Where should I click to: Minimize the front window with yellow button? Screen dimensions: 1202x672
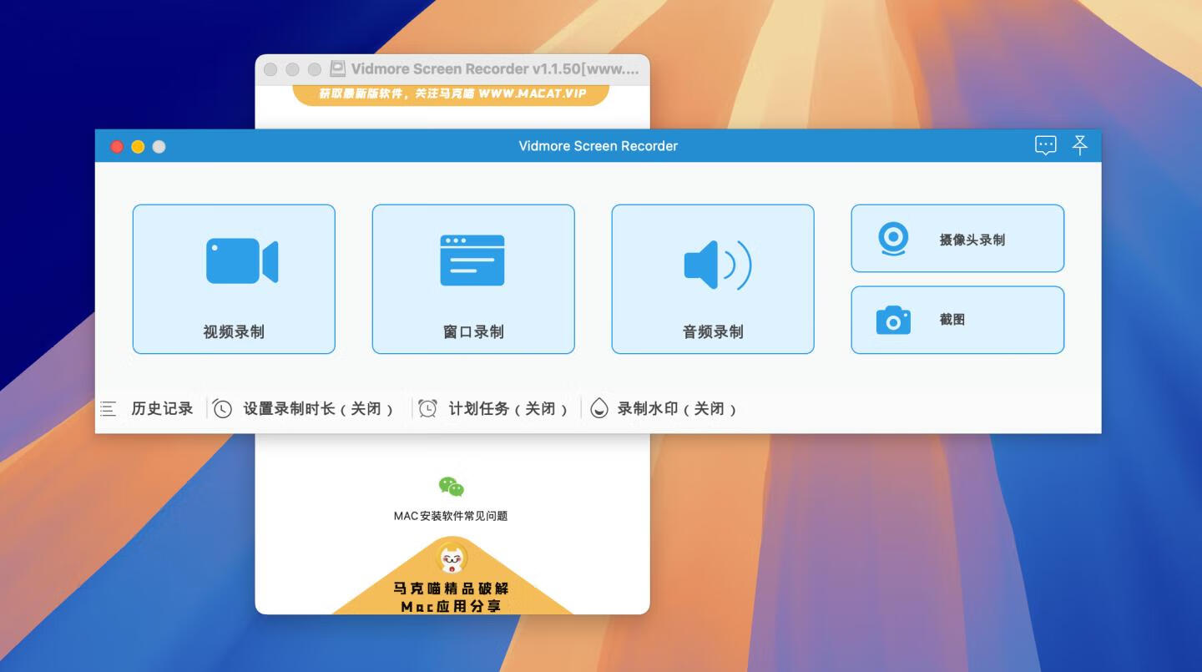coord(138,147)
